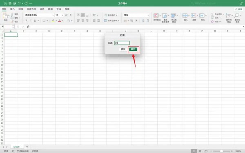
Task: Click the zoom slider in status bar
Action: (x=221, y=151)
